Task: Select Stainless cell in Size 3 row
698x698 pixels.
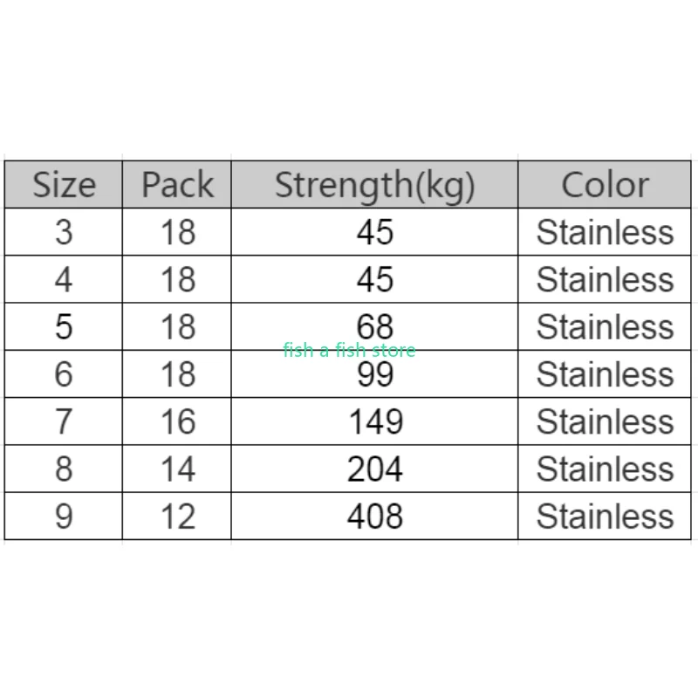Action: [x=605, y=232]
